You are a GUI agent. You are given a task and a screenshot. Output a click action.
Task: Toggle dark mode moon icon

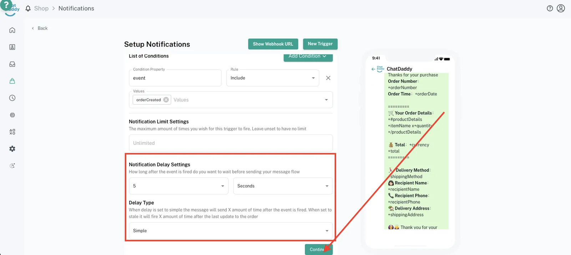12,166
